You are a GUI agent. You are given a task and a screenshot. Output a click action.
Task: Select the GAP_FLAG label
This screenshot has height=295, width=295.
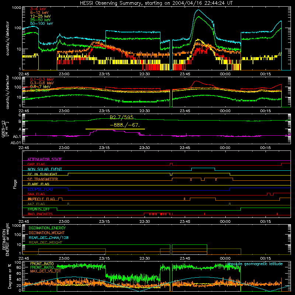tap(37, 164)
